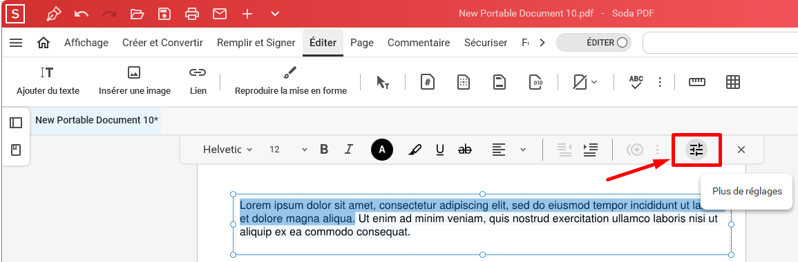This screenshot has height=262, width=798.
Task: Click the Bates numbering 010 icon
Action: [x=536, y=82]
